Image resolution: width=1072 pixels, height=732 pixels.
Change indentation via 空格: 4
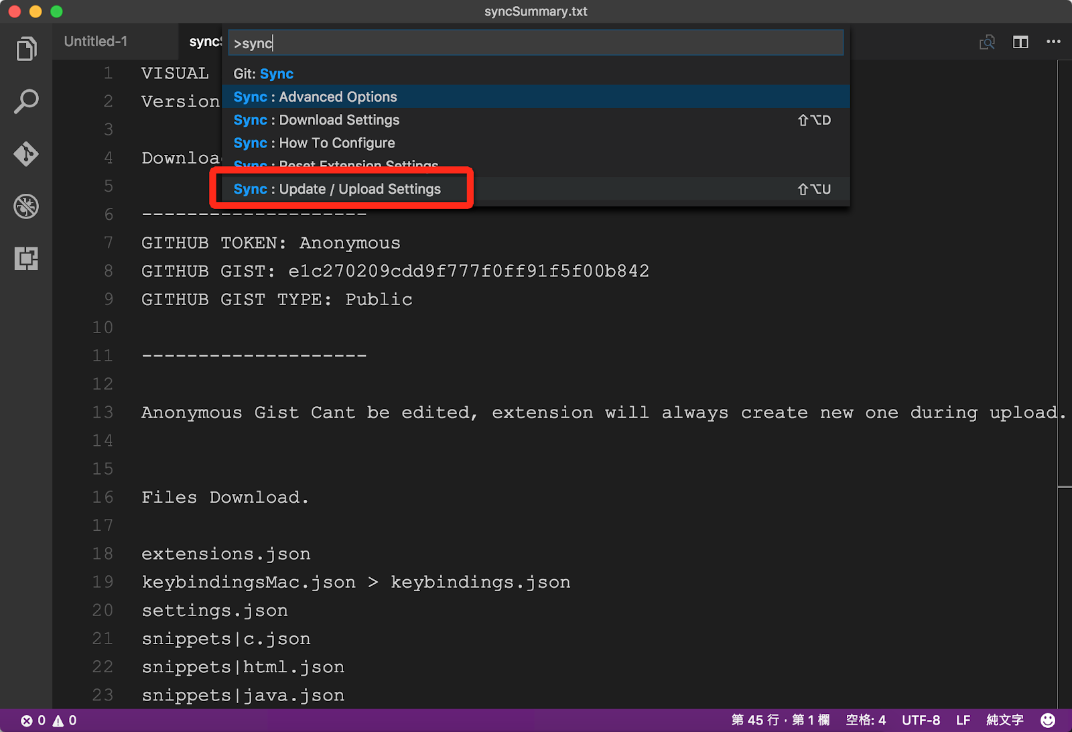click(x=866, y=721)
